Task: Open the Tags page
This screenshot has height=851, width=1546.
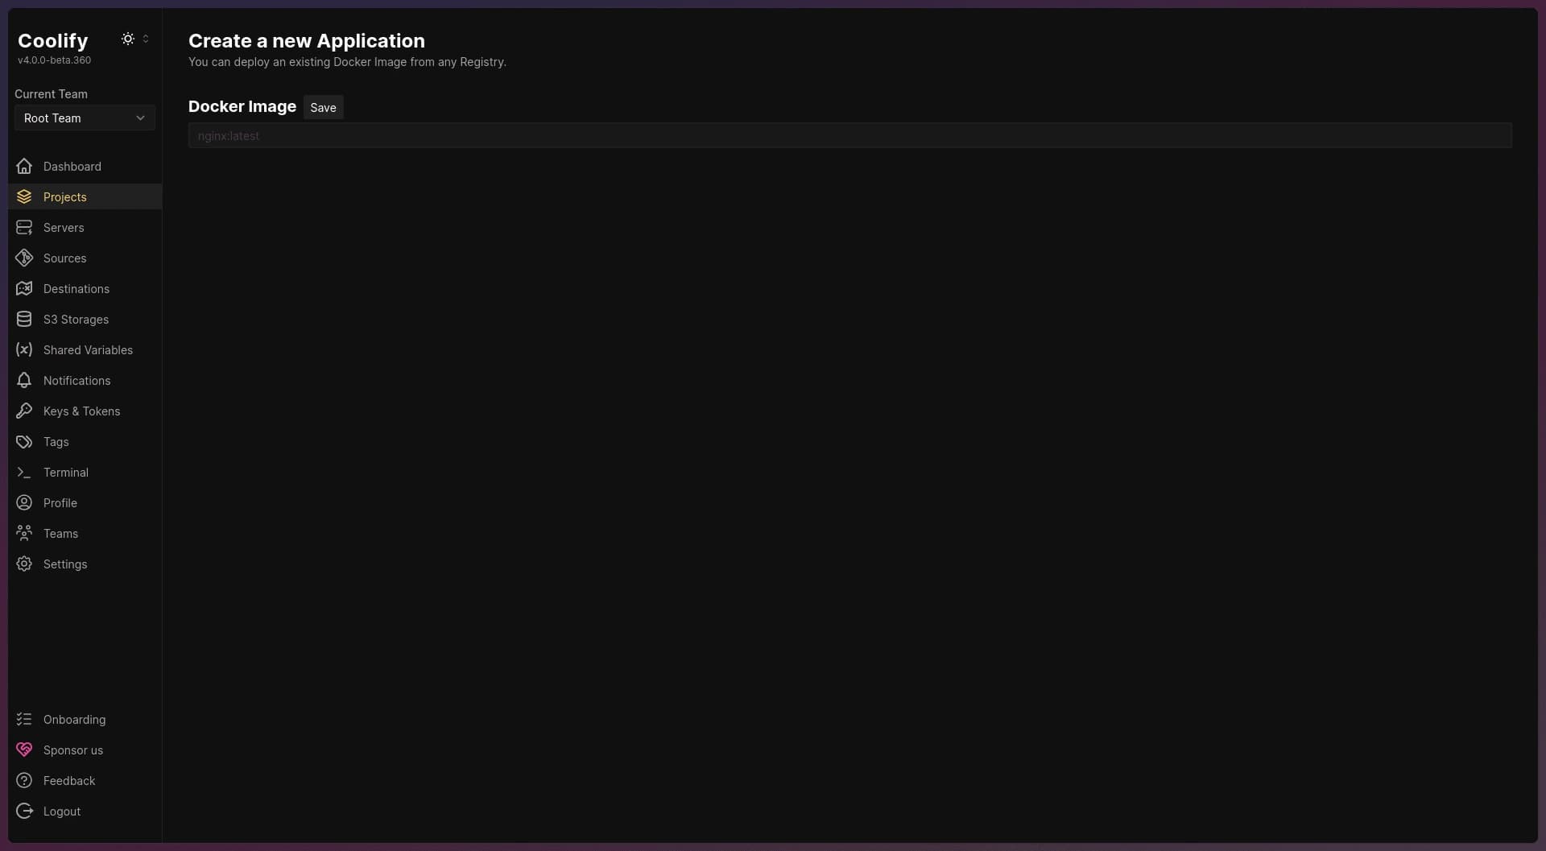Action: (85, 441)
